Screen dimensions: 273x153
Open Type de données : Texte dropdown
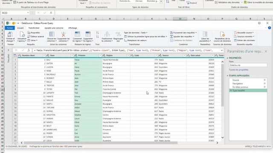tap(136, 33)
